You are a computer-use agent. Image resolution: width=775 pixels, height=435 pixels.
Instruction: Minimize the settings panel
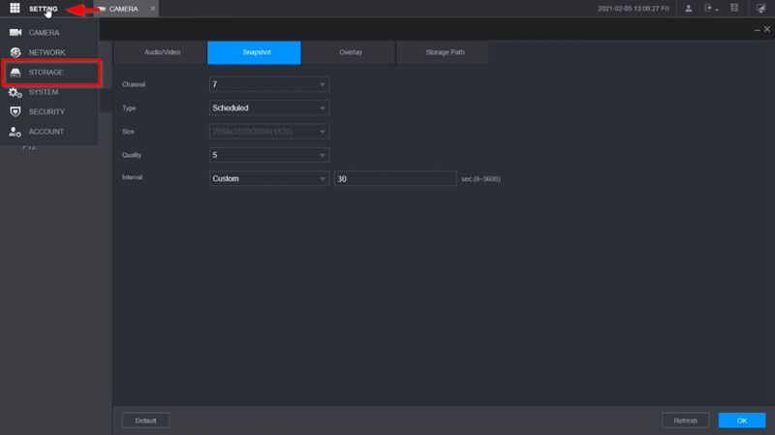tap(757, 30)
